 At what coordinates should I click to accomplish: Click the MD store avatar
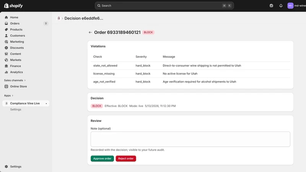(x=290, y=6)
